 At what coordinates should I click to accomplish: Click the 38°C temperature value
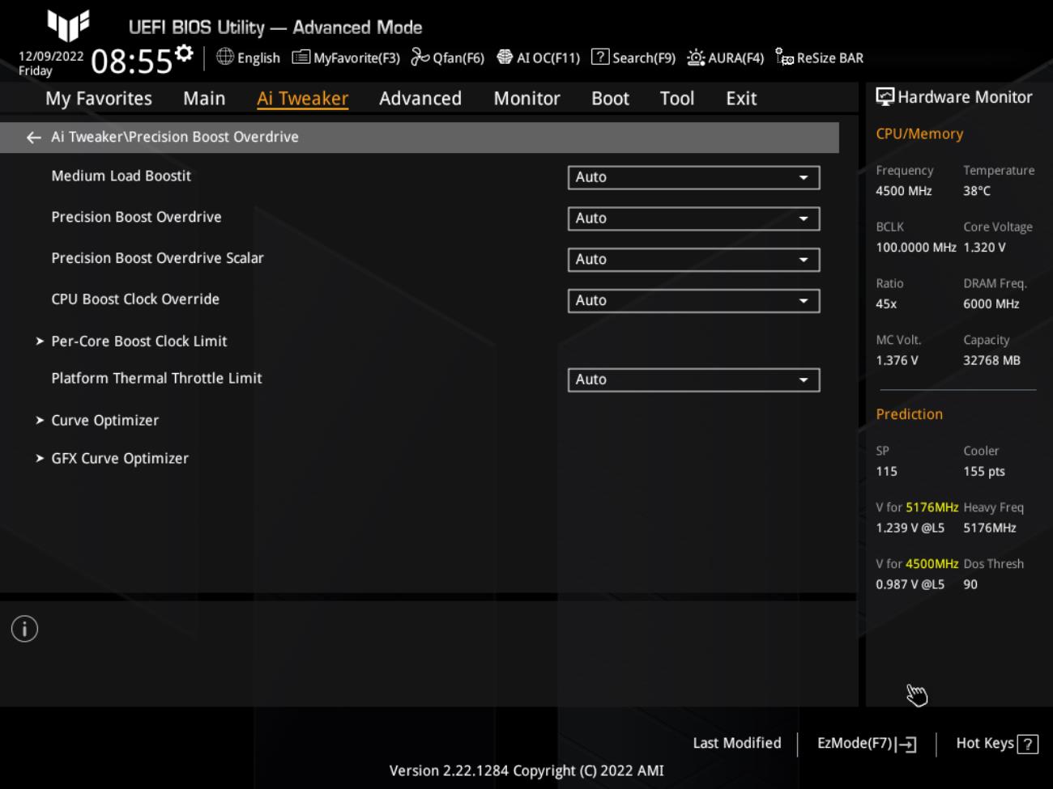[x=977, y=191]
